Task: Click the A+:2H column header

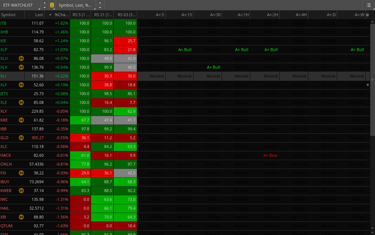Action: (265, 15)
